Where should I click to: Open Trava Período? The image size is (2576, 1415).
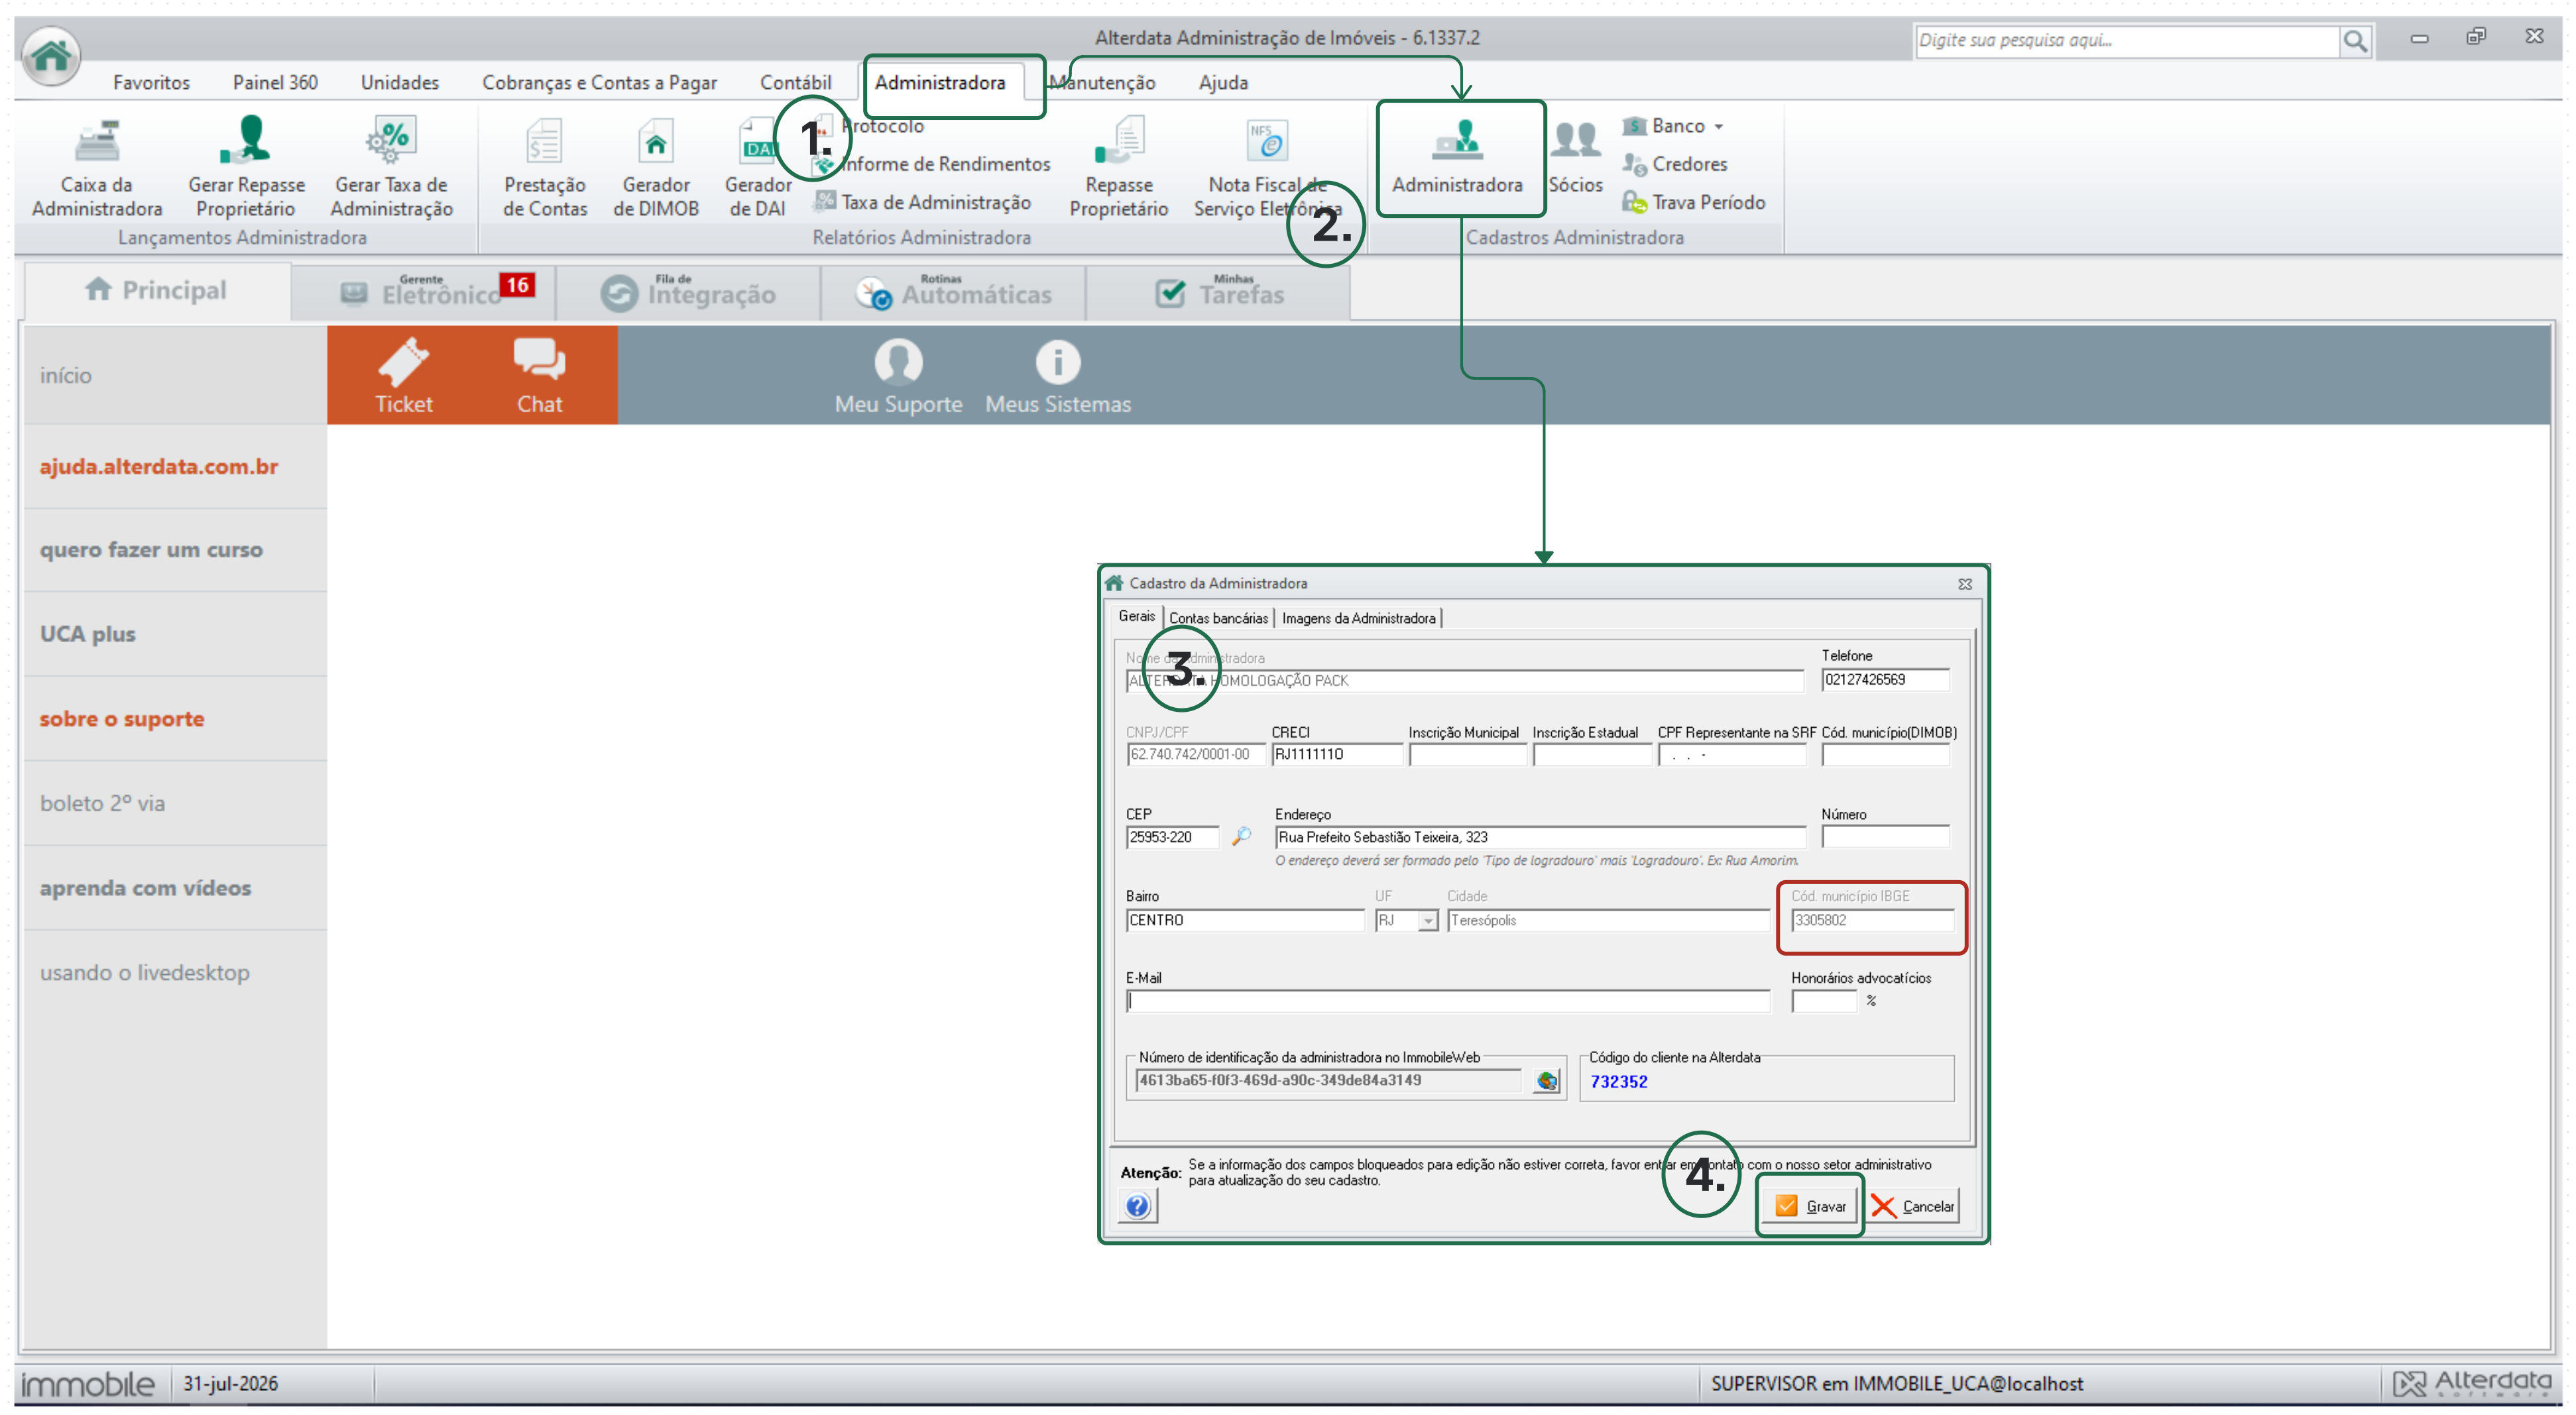1694,202
